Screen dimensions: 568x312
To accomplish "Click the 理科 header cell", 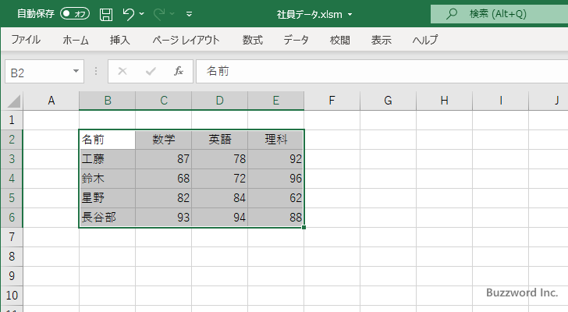I will (x=275, y=140).
